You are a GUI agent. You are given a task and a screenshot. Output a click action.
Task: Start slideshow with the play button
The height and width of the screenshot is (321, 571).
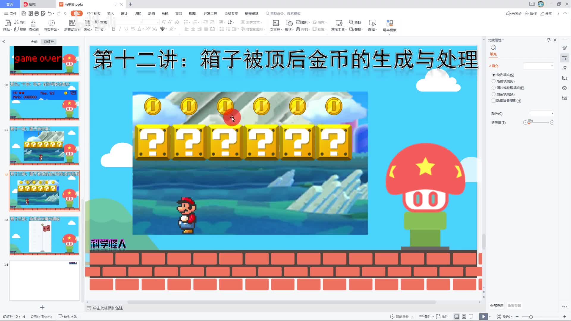pyautogui.click(x=483, y=317)
